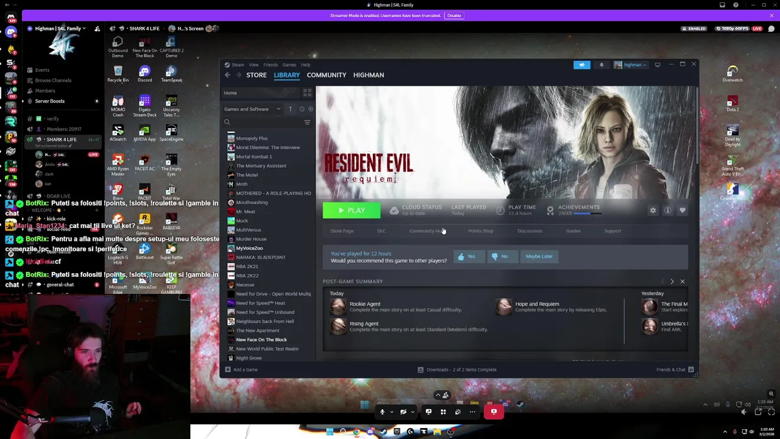Go to next post-game summary arrow
The width and height of the screenshot is (780, 439).
[x=672, y=282]
